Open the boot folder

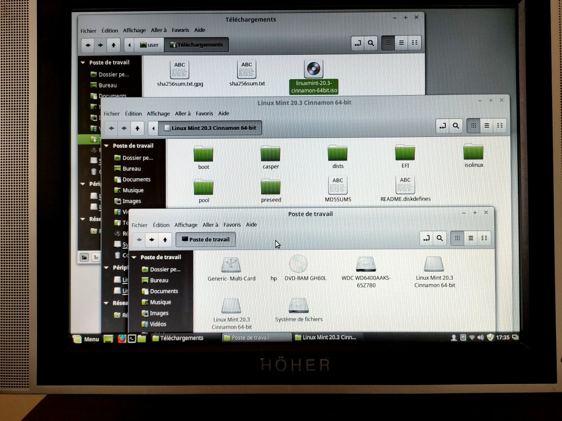(204, 157)
